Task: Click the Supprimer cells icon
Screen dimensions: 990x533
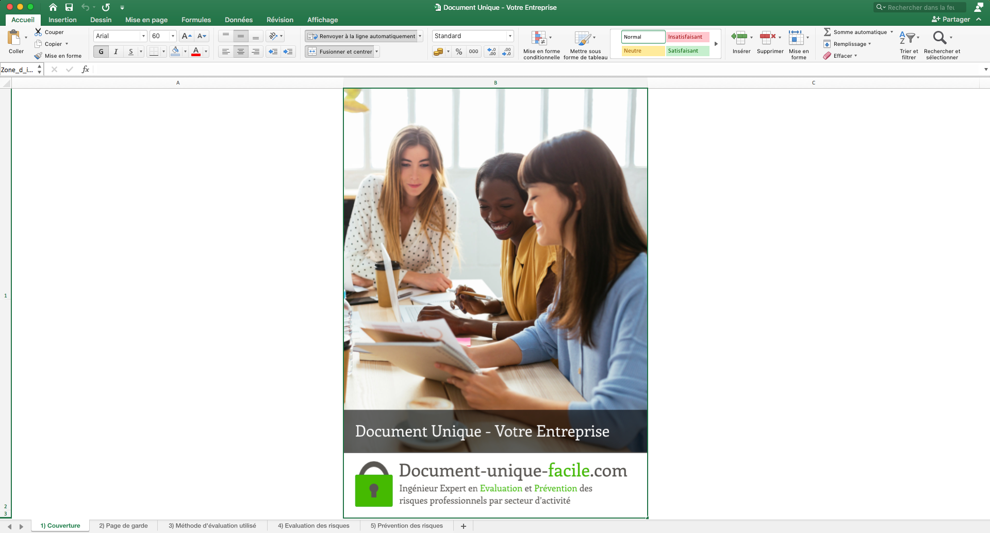Action: click(x=768, y=38)
